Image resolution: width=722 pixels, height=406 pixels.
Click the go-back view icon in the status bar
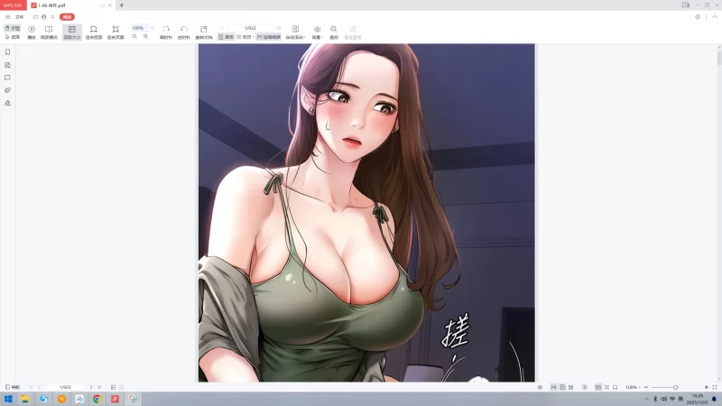coord(113,387)
